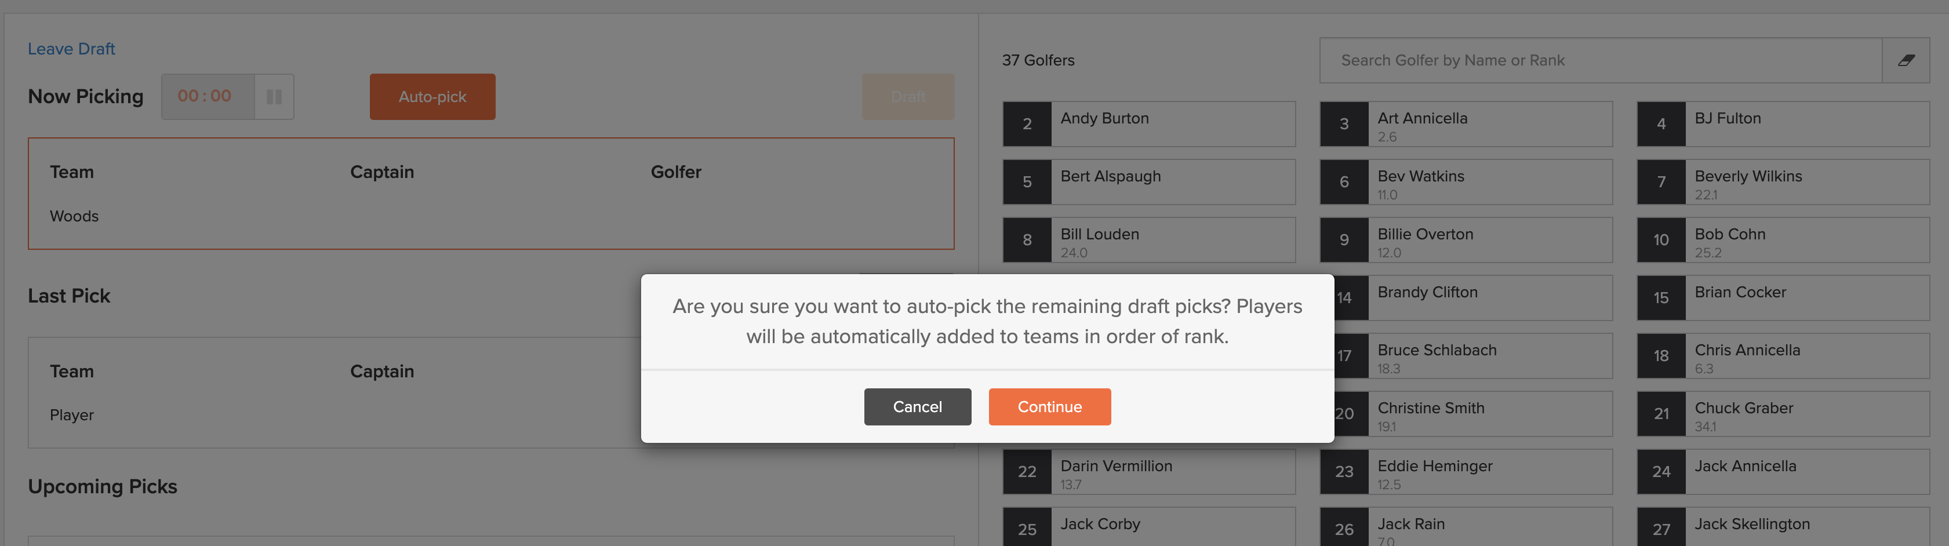Pick Darin Vermillion golfer card

[1148, 472]
